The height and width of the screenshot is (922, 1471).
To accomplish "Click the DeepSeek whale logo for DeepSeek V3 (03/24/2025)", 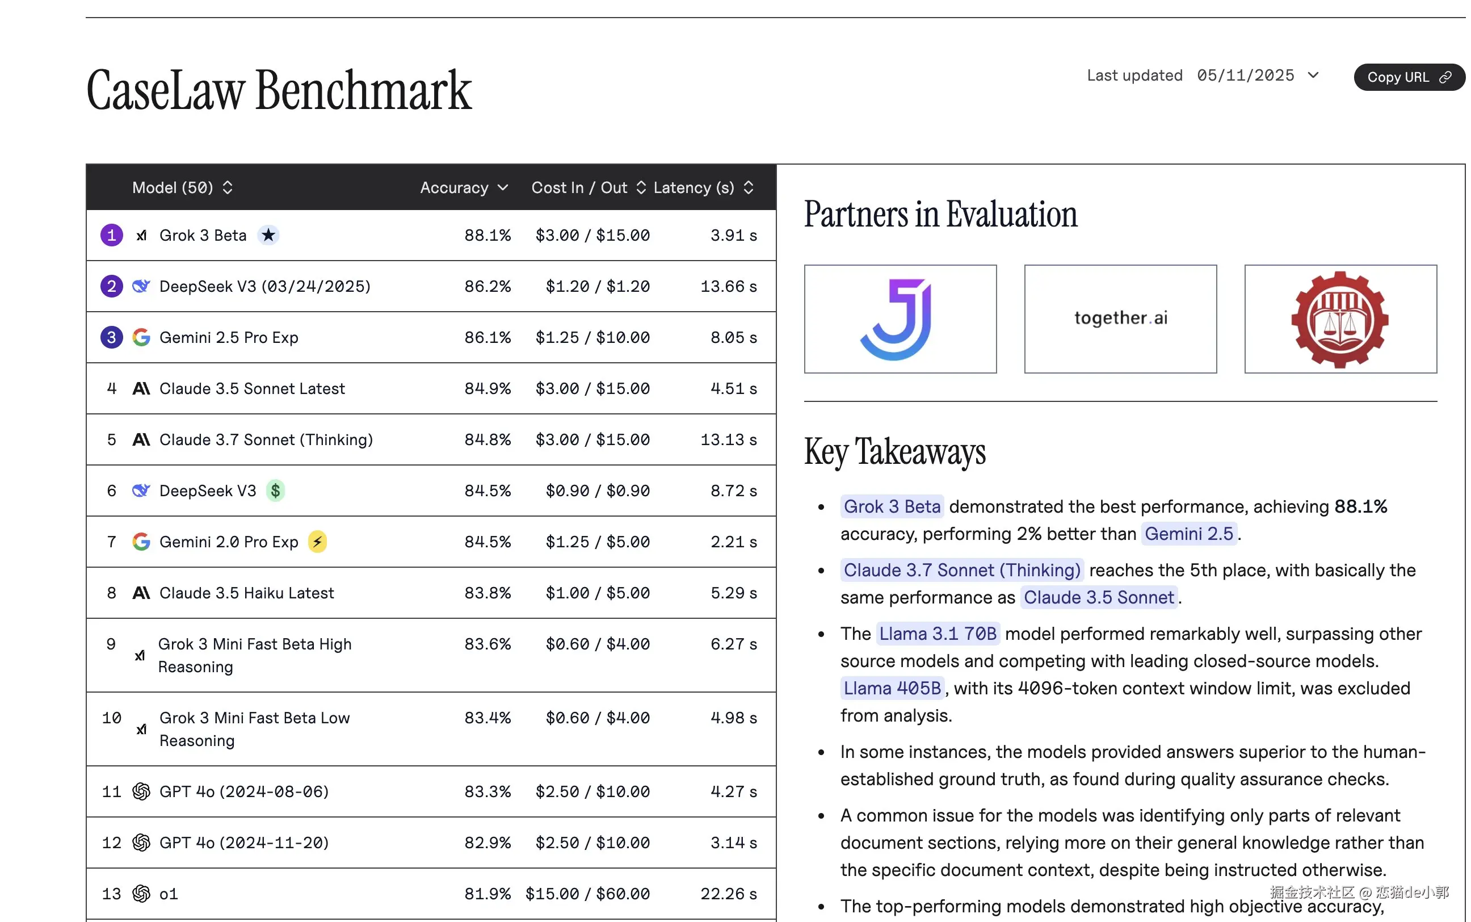I will click(x=141, y=287).
